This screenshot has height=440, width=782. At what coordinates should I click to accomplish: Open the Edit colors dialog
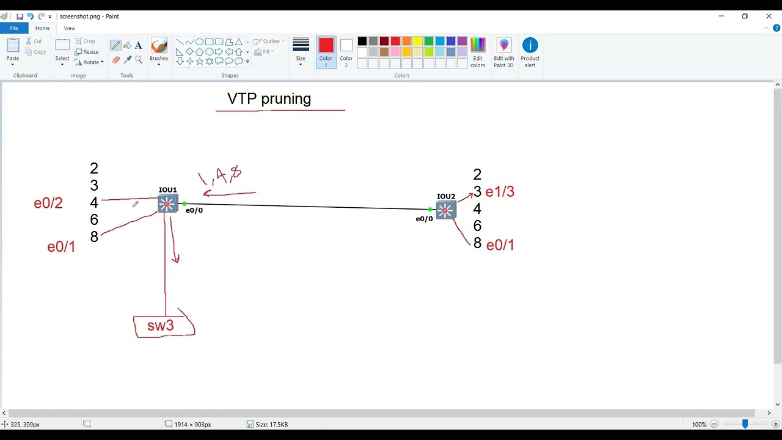tap(478, 52)
